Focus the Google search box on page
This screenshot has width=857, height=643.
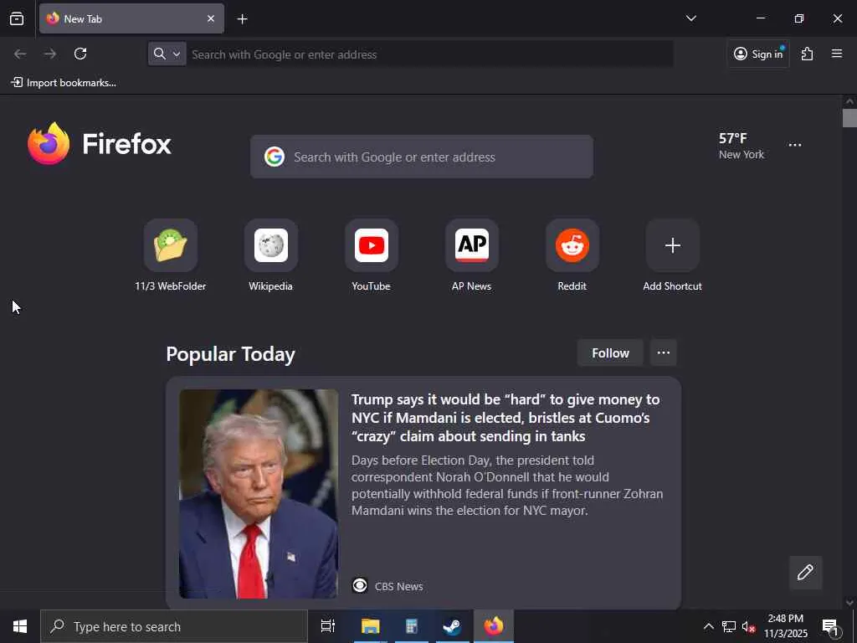click(x=422, y=157)
